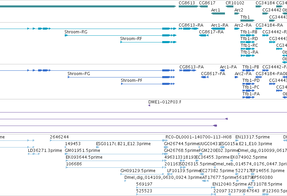Click EST BP560380
The image size is (287, 196).
(x=254, y=181)
